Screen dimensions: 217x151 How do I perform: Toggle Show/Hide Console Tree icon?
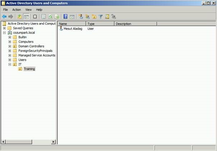(26, 17)
